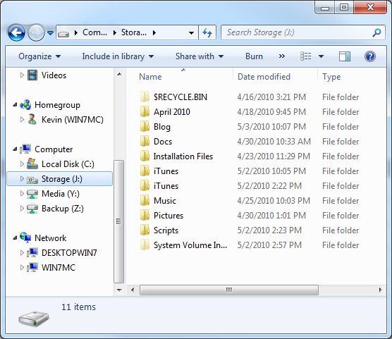Viewport: 392px width, 339px height.
Task: Select Homegroup in navigation pane
Action: [57, 105]
